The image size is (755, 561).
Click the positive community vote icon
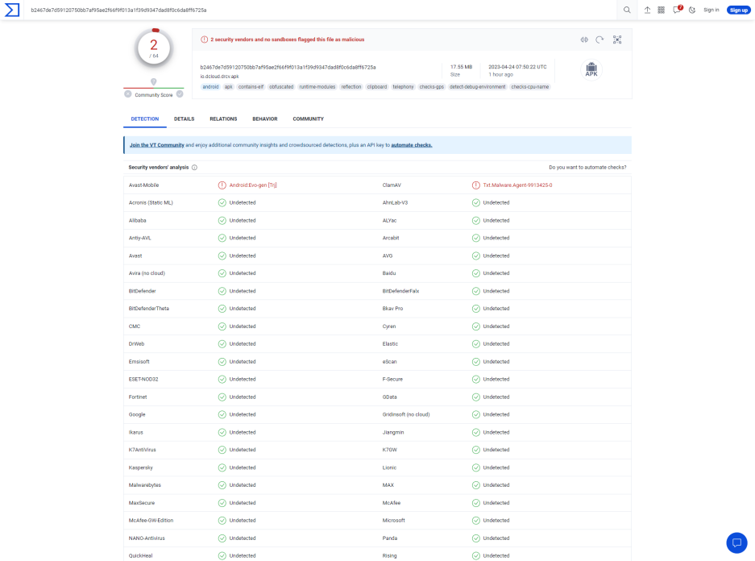pos(180,94)
